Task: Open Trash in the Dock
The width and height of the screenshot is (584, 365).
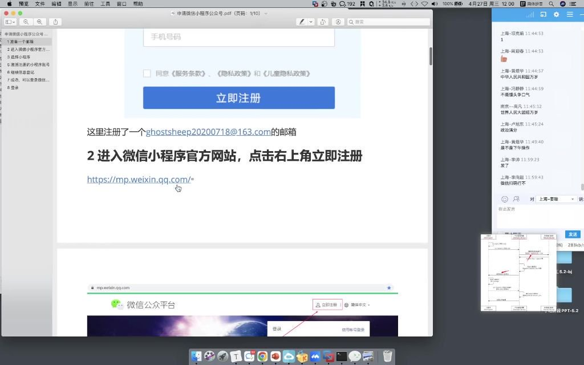Action: [387, 356]
